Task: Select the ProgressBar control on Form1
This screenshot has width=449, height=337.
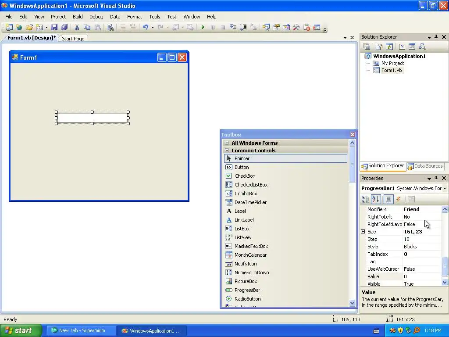Action: pyautogui.click(x=92, y=118)
